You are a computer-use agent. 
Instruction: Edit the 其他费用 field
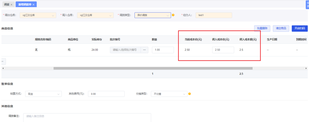(x=106, y=94)
